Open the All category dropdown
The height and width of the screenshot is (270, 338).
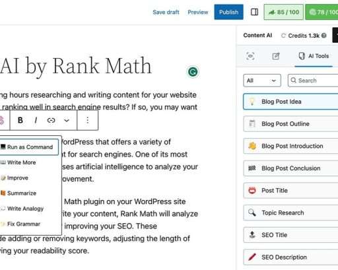pos(262,81)
